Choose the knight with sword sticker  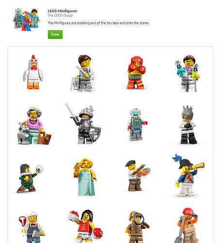click(x=83, y=124)
